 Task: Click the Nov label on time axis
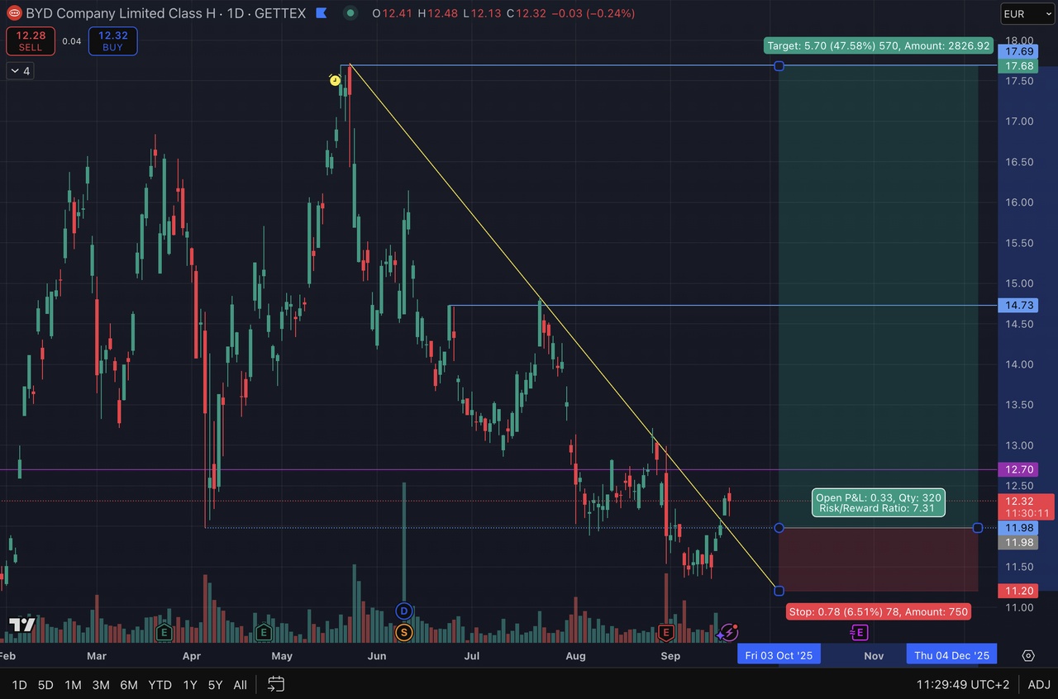874,655
